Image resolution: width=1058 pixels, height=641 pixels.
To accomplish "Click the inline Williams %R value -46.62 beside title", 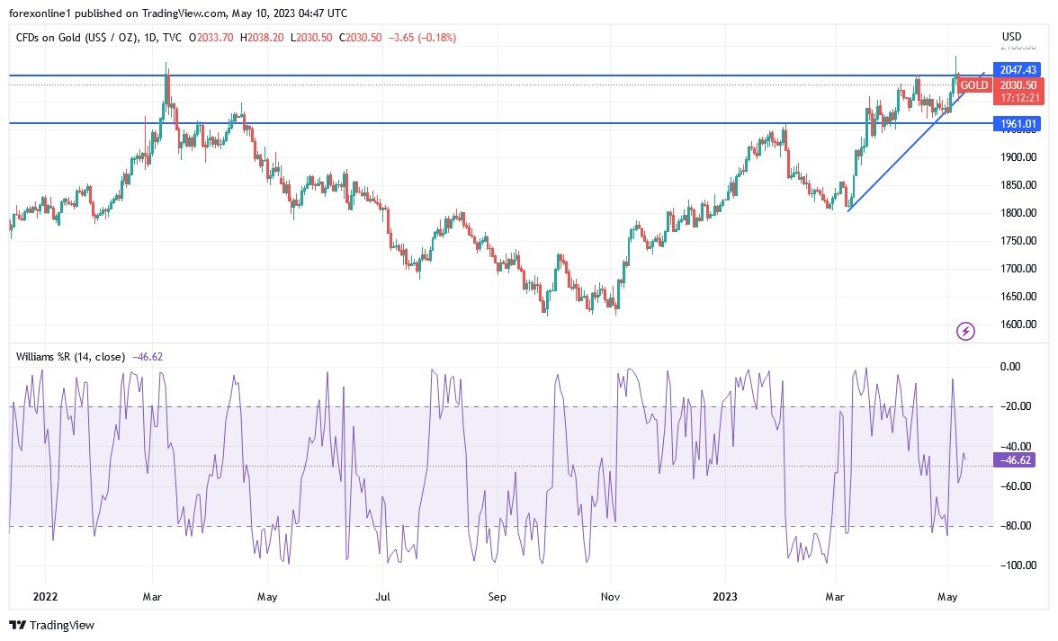I will point(148,357).
